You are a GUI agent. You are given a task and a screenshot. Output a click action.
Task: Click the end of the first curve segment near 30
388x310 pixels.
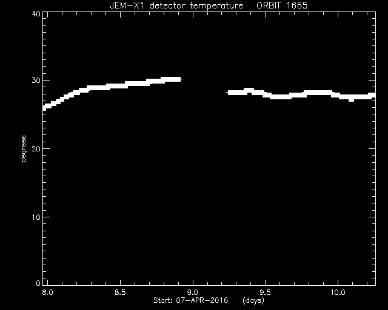(x=179, y=79)
